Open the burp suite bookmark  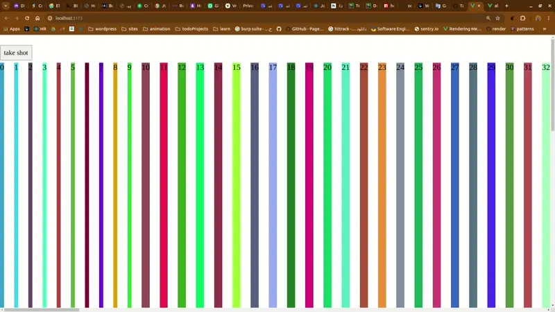point(253,29)
